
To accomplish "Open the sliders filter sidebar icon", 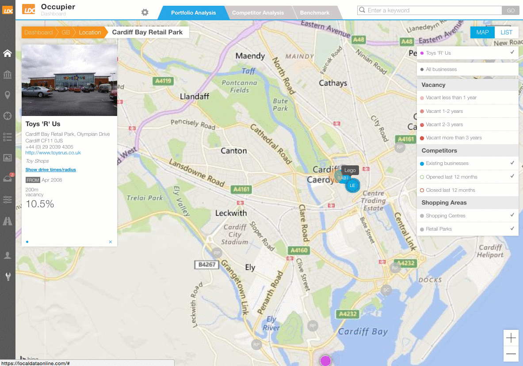I will [x=8, y=200].
